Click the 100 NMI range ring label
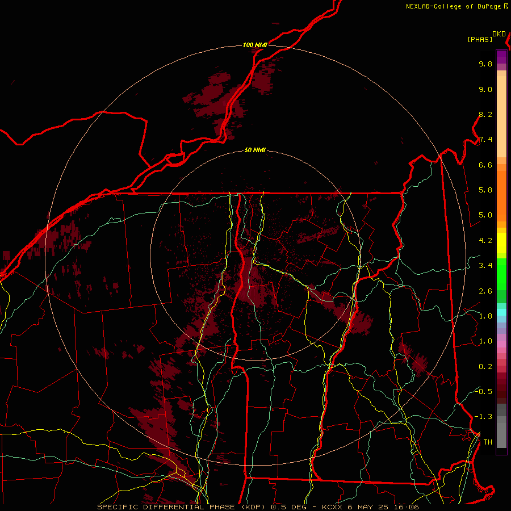Viewport: 511px width, 511px height. (255, 45)
